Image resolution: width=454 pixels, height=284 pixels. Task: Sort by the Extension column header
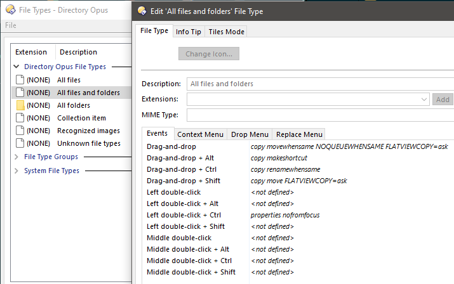[x=31, y=52]
